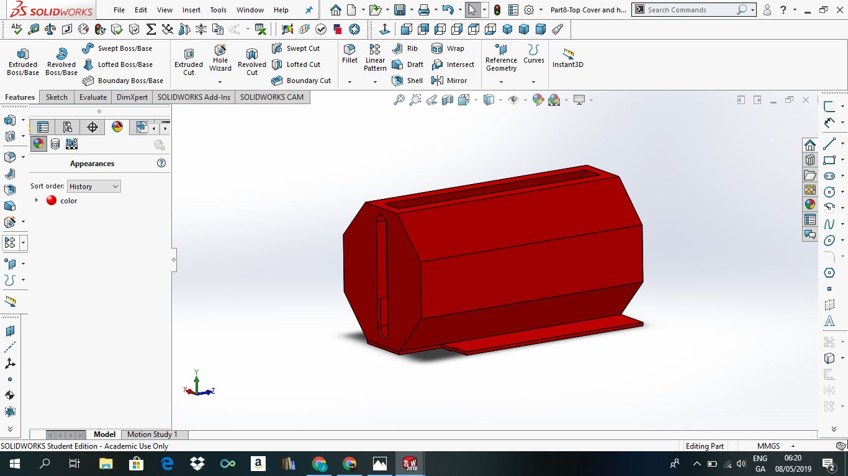Switch to the DimXpert tab

132,97
